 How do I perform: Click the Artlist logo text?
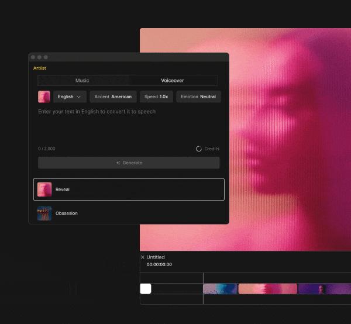click(x=40, y=68)
